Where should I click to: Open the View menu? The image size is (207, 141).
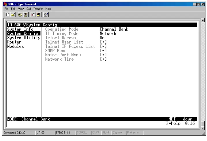[x=21, y=9]
